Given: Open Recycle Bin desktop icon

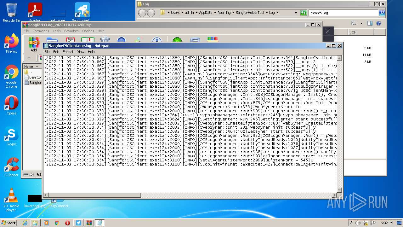Looking at the screenshot, I should pos(11,12).
